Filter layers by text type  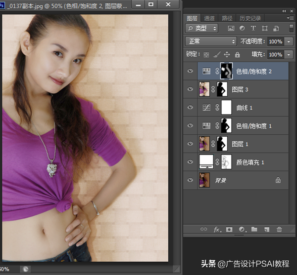[253, 28]
